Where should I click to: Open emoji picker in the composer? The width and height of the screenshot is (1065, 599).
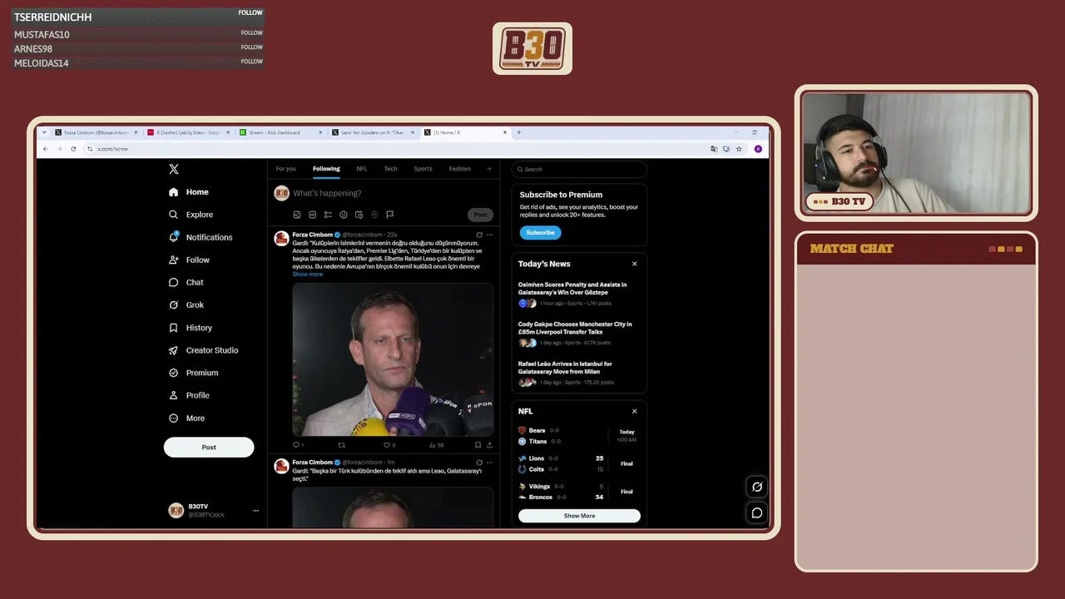click(x=343, y=215)
